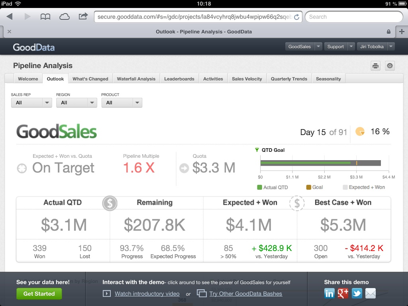Click the arrow icon beside Quota
The height and width of the screenshot is (306, 408).
click(x=184, y=168)
